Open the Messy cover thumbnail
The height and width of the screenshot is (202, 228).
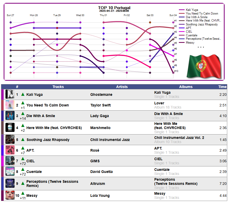[10, 195]
